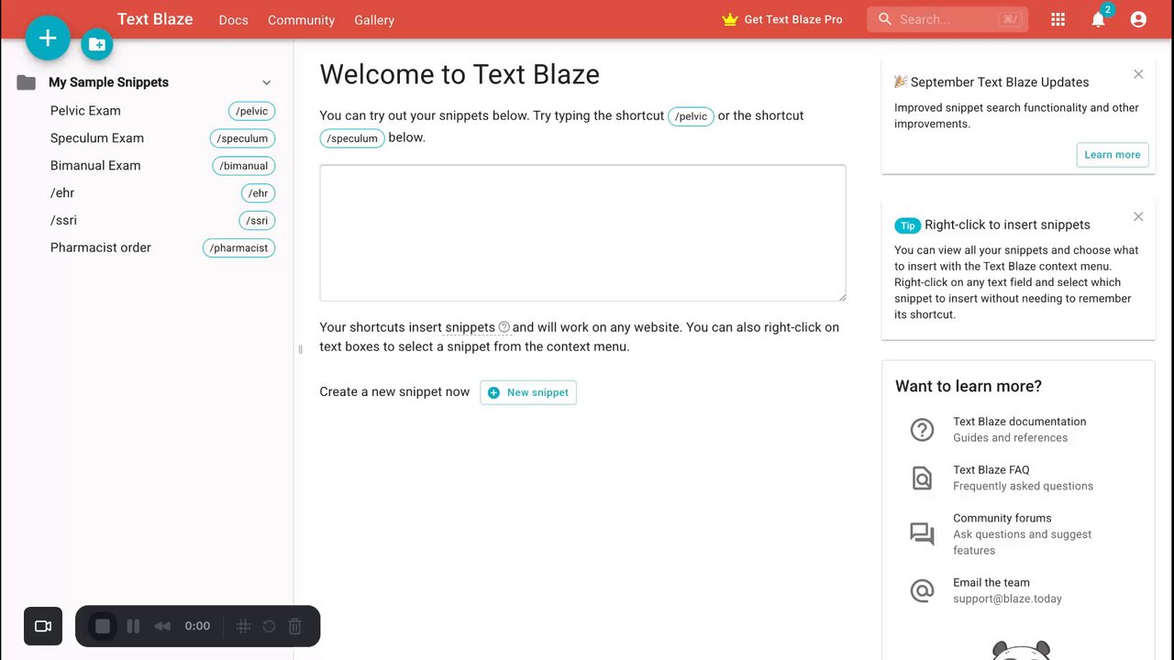Dismiss the September Text Blaze Updates card

coord(1138,74)
